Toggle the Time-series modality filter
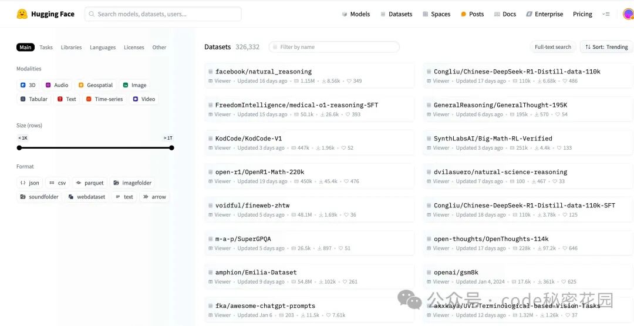Viewport: 634px width, 326px height. [104, 99]
